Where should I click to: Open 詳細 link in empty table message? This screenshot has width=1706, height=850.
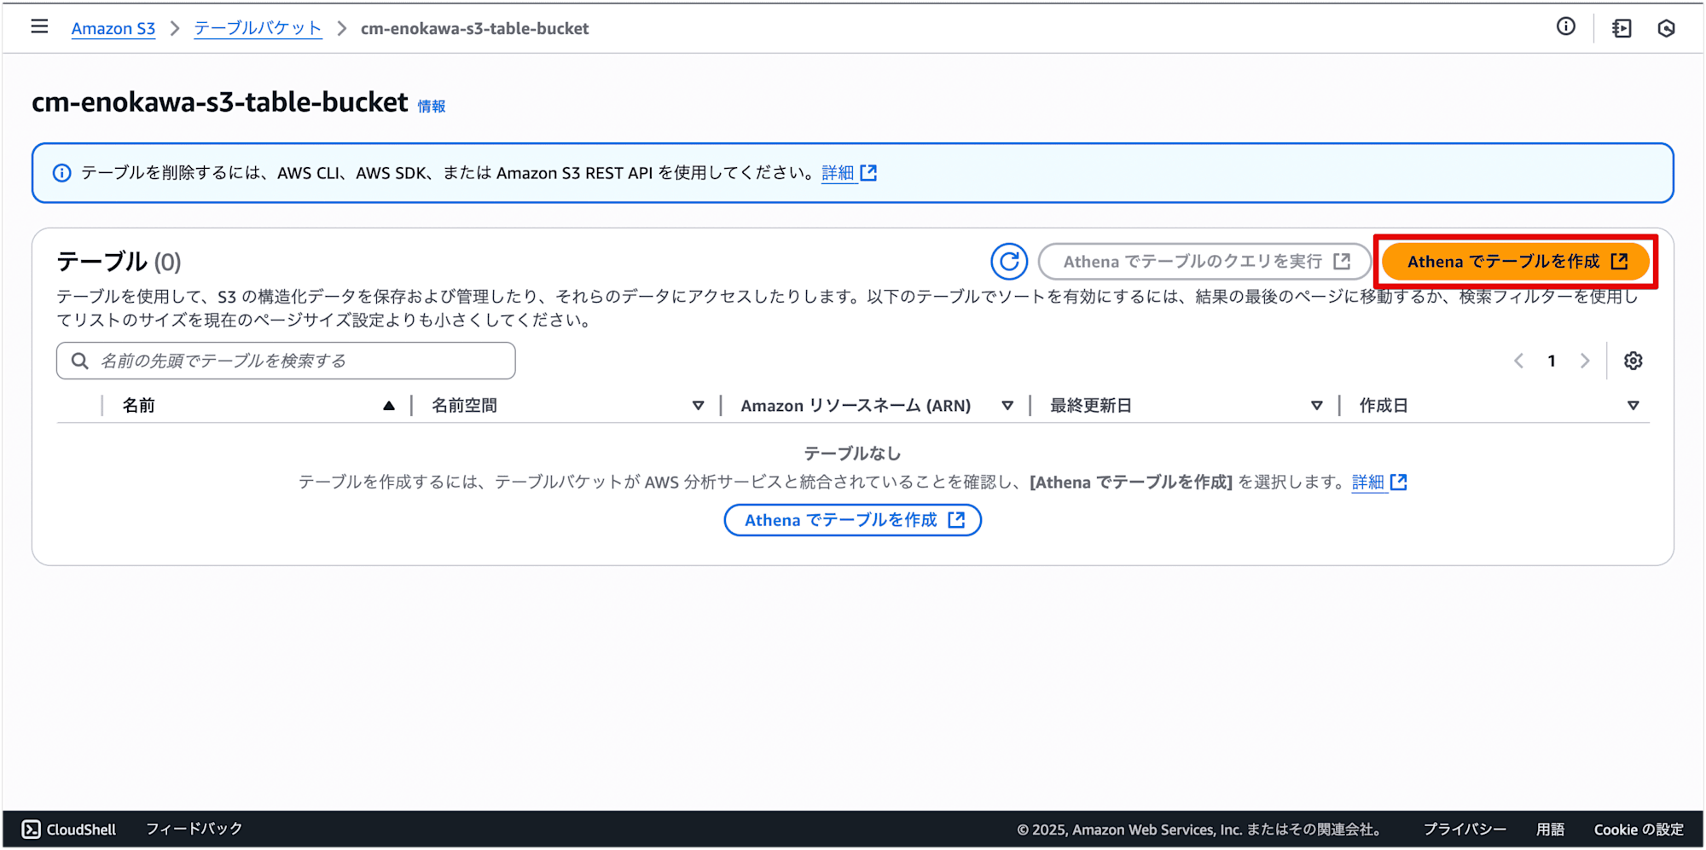pos(1378,483)
